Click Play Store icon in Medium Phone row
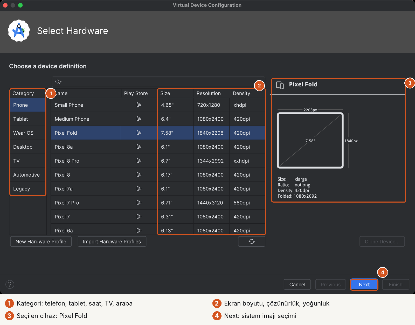 point(139,119)
